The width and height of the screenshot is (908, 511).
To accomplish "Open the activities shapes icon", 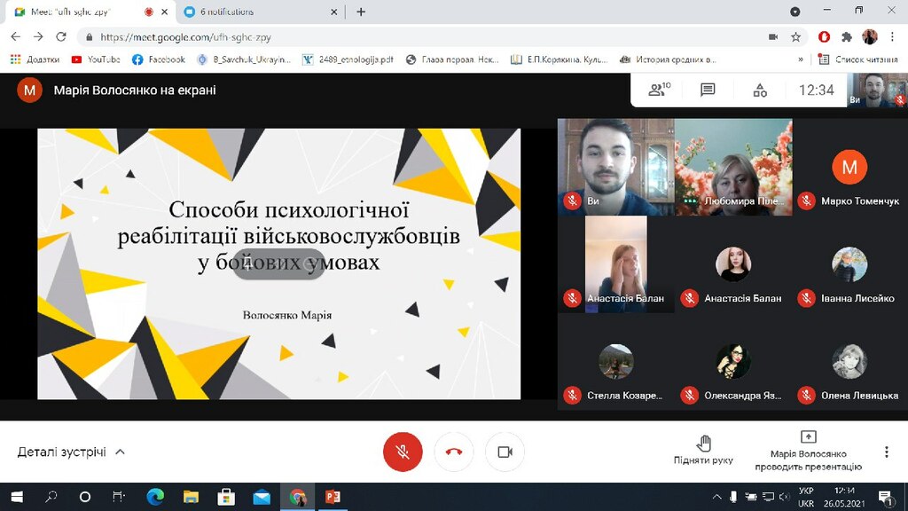I will coord(760,90).
